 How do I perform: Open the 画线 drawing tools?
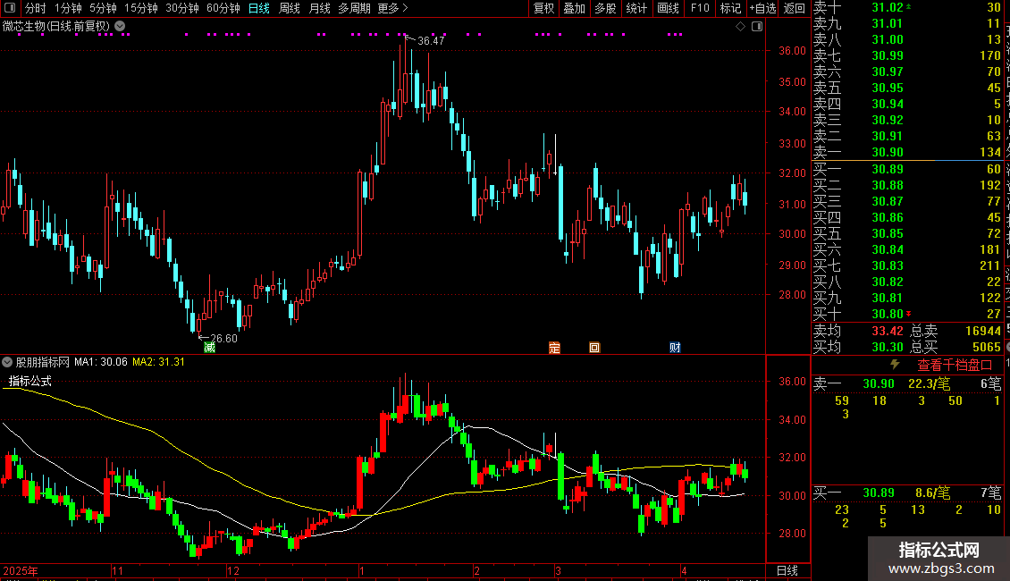[668, 8]
